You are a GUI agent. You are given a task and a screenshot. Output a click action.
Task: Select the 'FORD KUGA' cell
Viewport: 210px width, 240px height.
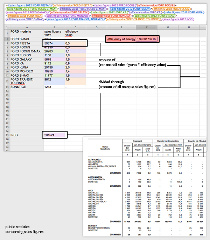pos(27,67)
